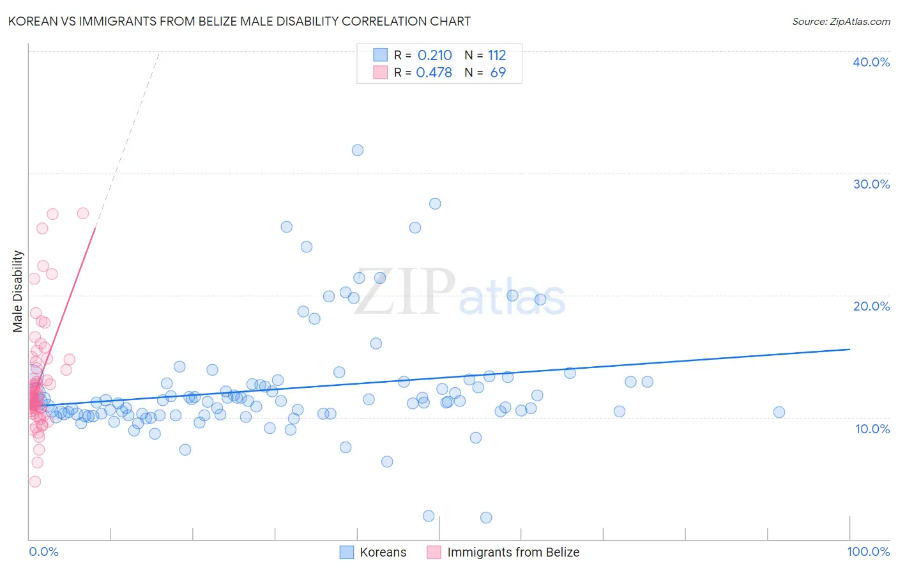Select the Immigrants from Belize legend label

514,552
